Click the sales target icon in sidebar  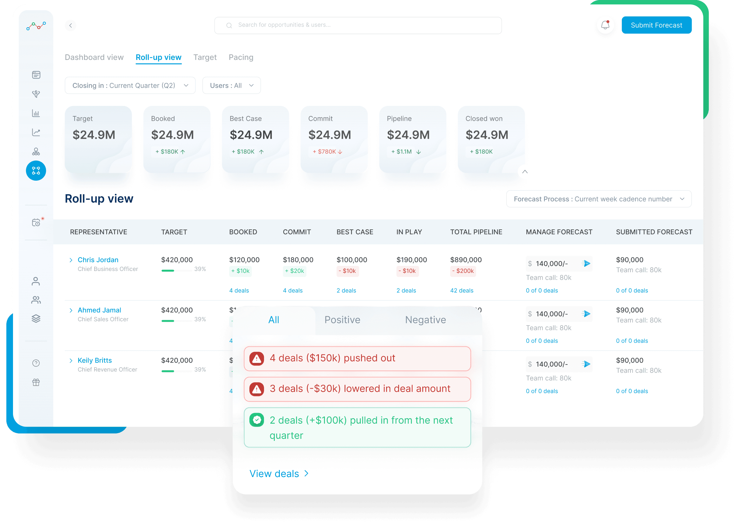pyautogui.click(x=36, y=94)
